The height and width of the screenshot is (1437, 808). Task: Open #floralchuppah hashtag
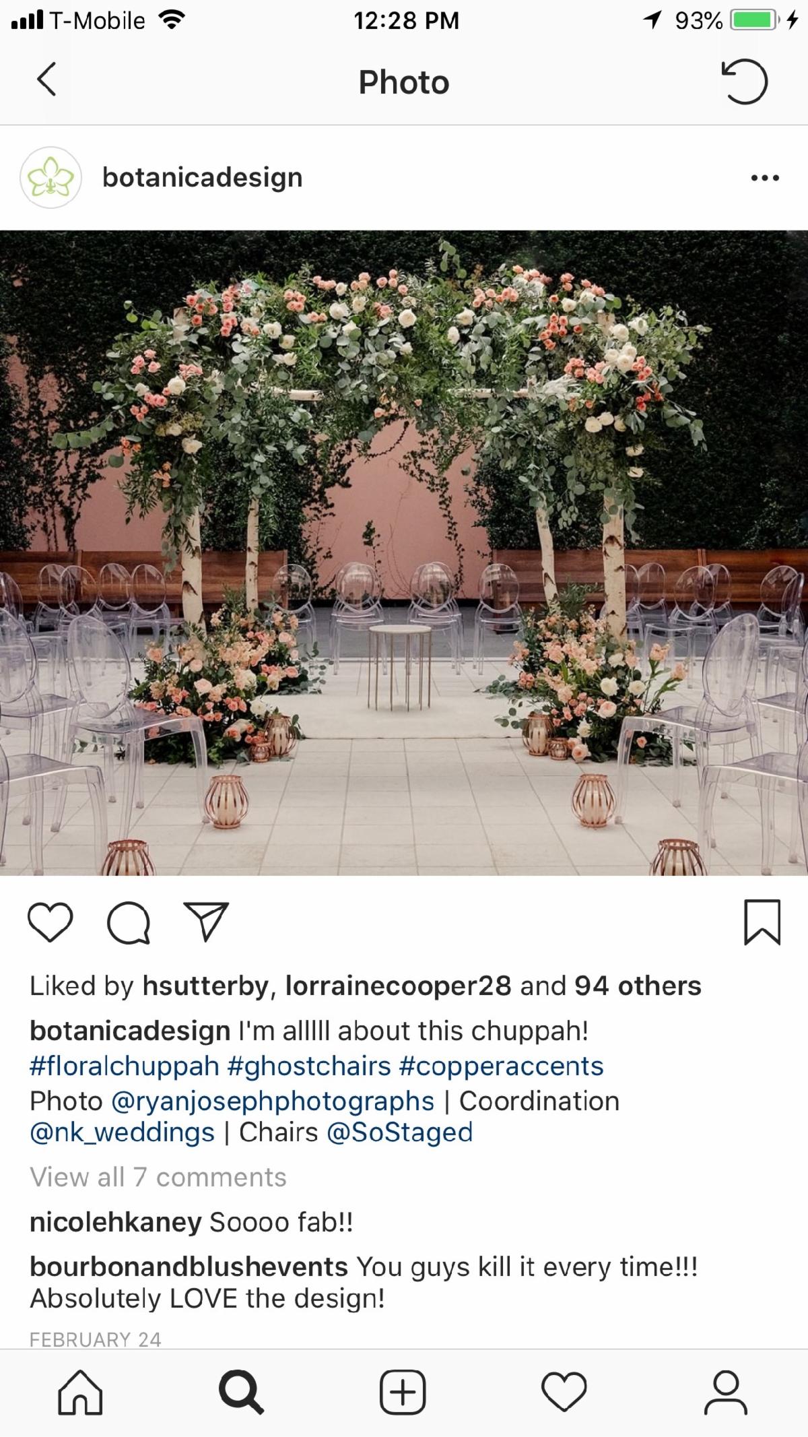[x=125, y=1066]
